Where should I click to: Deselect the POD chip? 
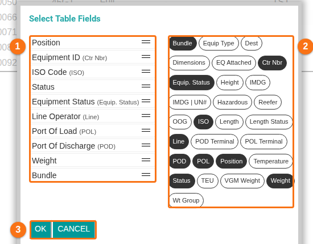[180, 161]
